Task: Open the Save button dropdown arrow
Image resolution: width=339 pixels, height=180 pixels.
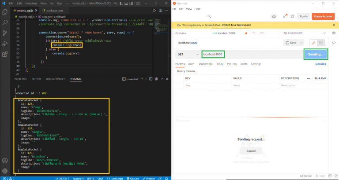Action: 302,43
